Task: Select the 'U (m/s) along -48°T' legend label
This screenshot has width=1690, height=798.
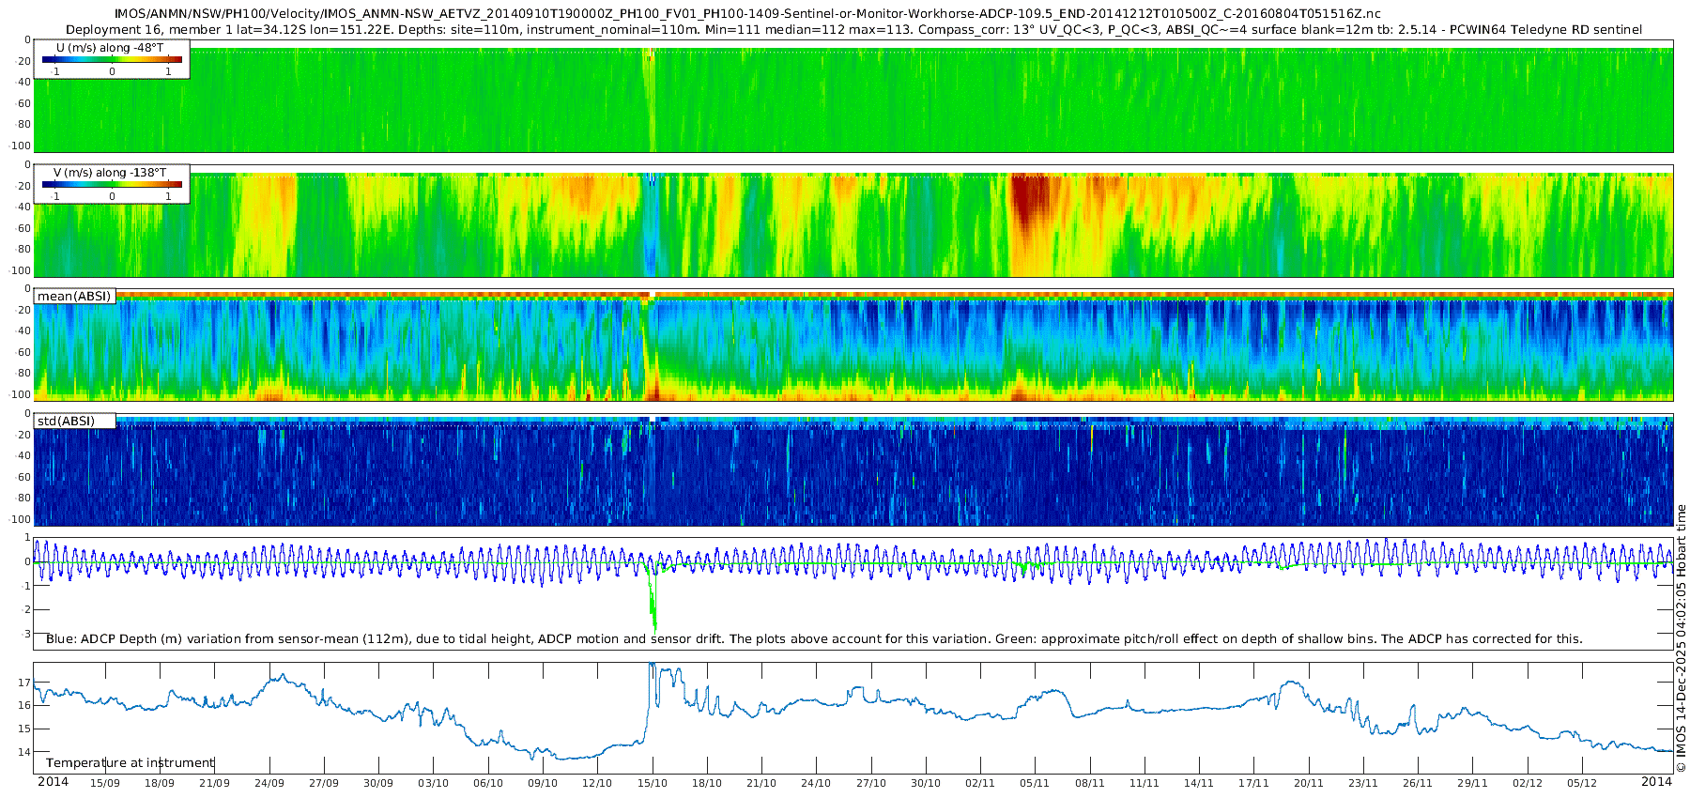Action: pyautogui.click(x=110, y=48)
